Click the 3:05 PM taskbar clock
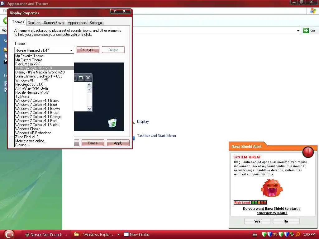 tap(309, 235)
